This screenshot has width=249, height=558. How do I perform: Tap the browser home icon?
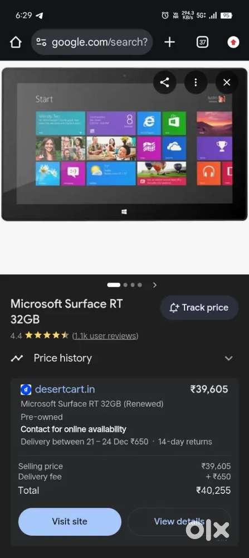[x=15, y=42]
